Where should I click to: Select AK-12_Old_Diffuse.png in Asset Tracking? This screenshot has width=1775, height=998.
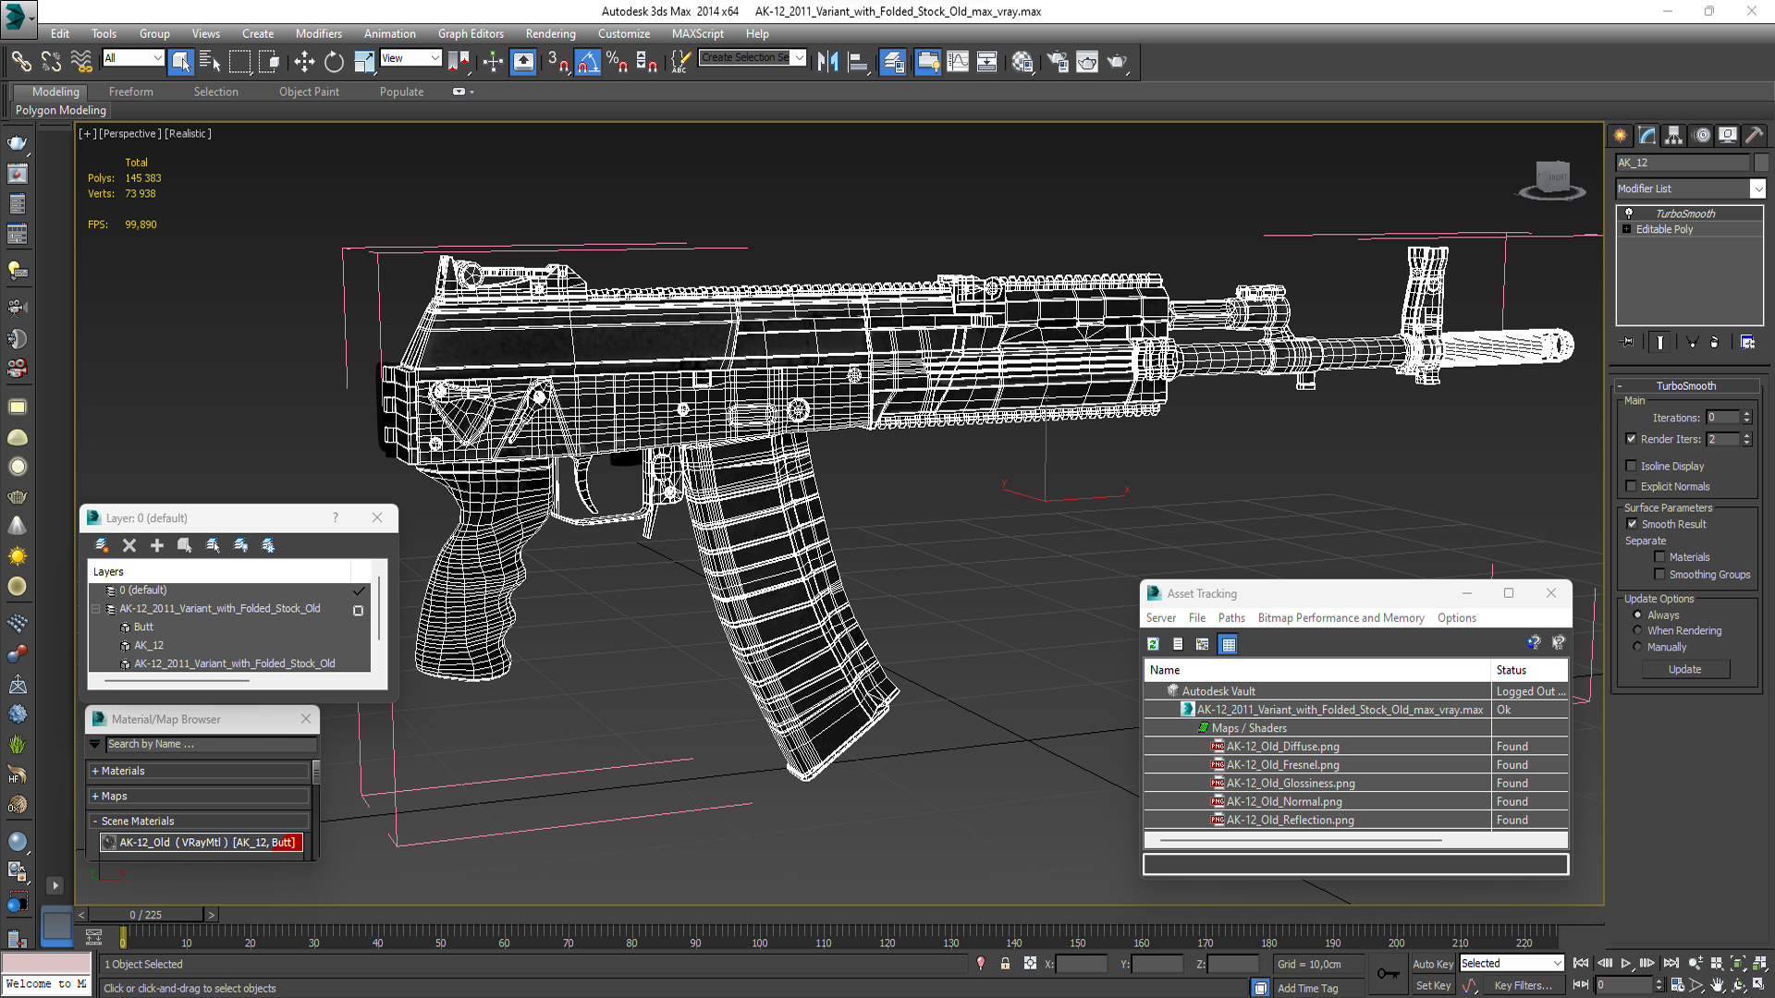(x=1282, y=747)
